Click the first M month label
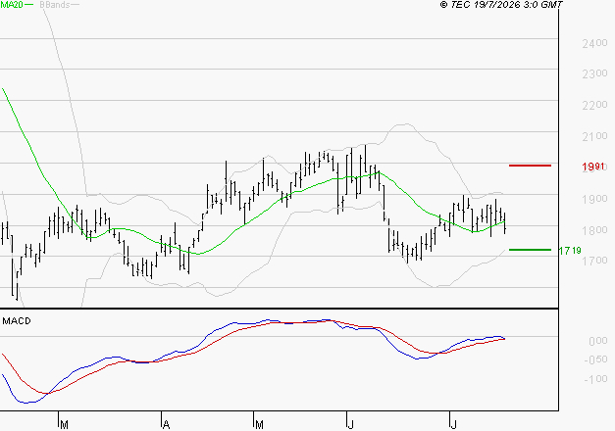 coord(65,425)
